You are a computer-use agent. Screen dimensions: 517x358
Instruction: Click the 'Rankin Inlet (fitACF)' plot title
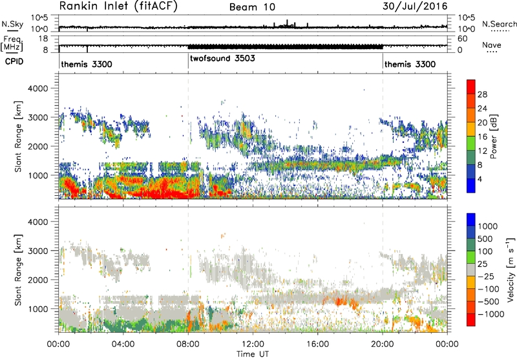118,6
